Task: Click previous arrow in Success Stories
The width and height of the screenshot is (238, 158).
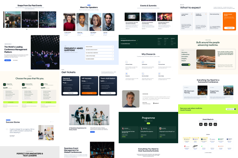Action: (x=51, y=122)
